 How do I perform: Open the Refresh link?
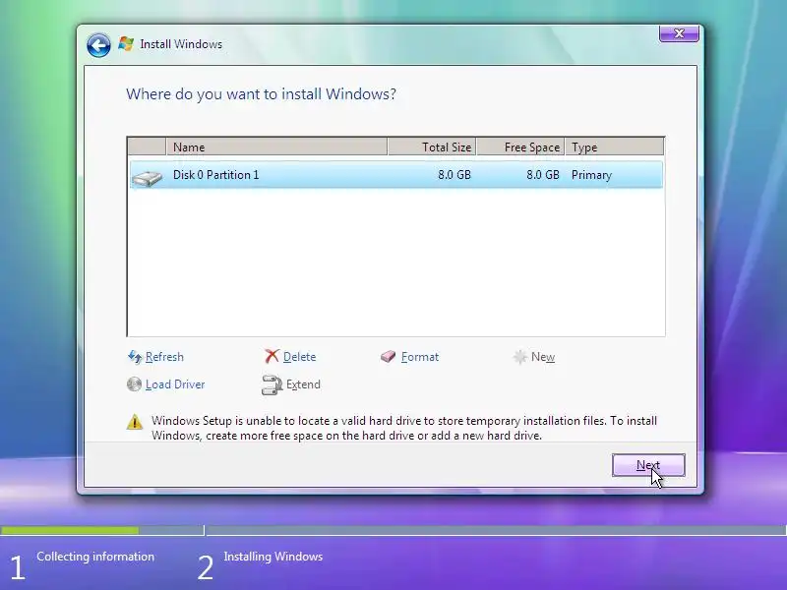click(x=164, y=357)
